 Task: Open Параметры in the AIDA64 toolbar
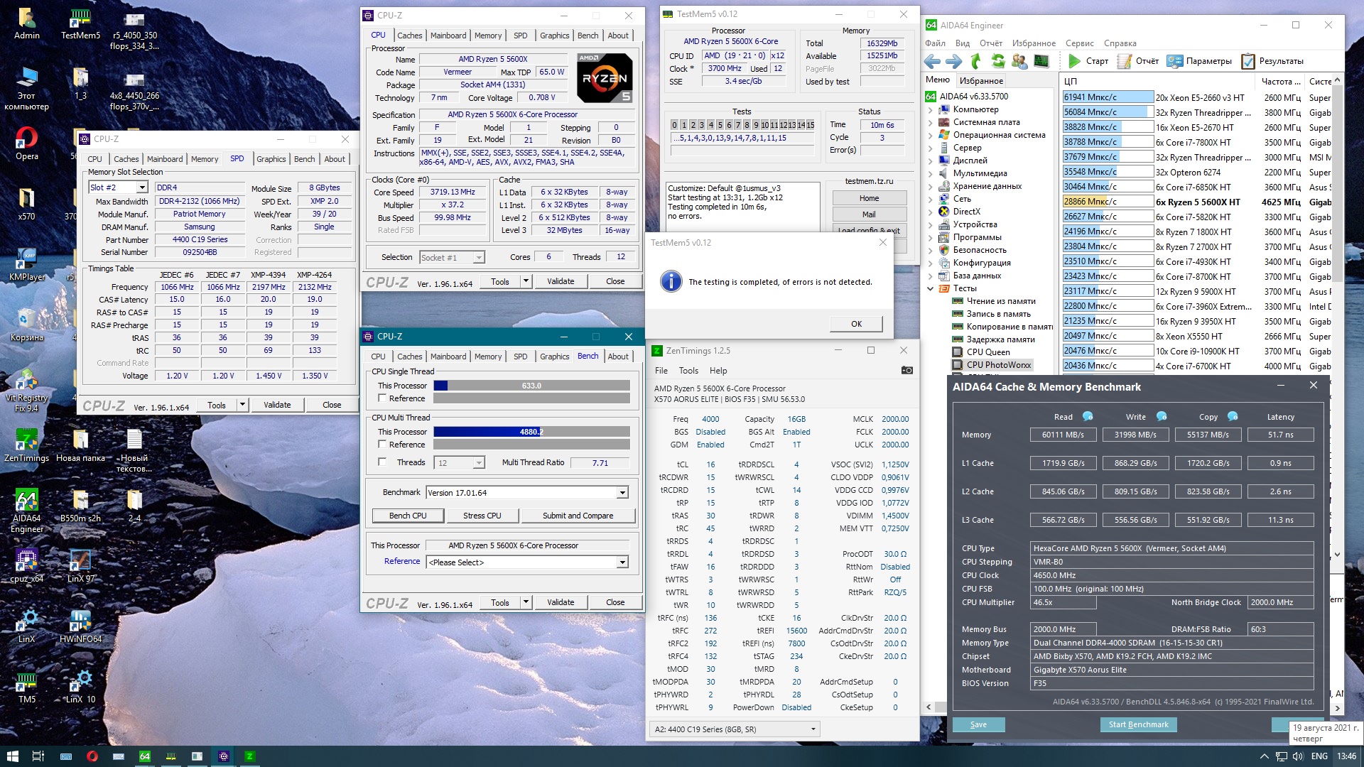1199,61
